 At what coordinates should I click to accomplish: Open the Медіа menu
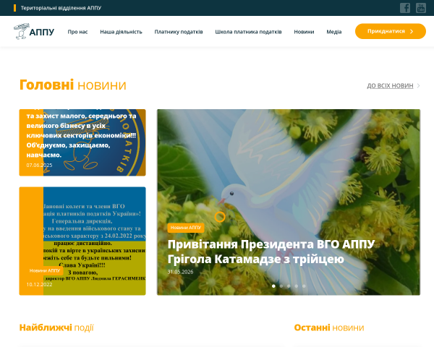coord(333,32)
